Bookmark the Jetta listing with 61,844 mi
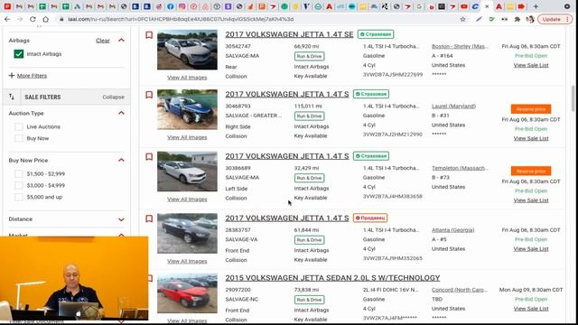Screen dimensions: 578x325 (x=149, y=218)
